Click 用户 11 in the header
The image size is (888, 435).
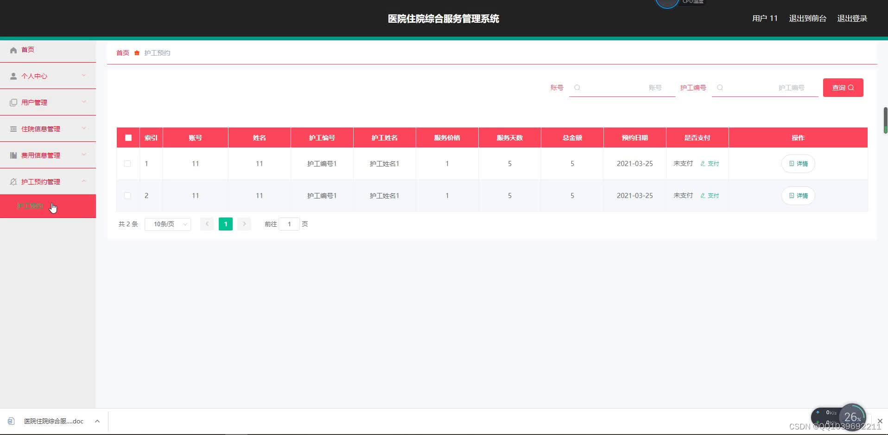pos(765,19)
